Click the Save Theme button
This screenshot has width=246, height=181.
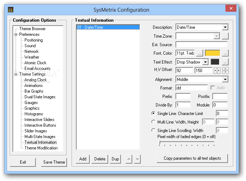[54, 162]
